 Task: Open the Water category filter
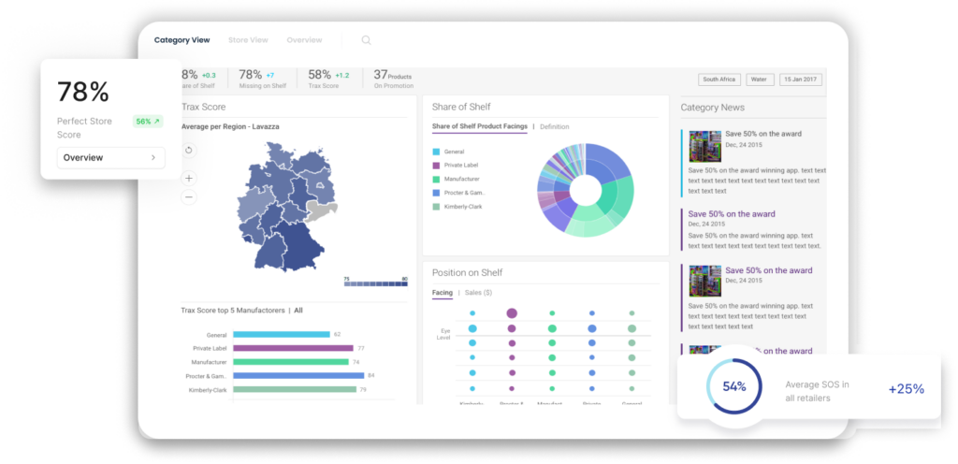point(759,80)
